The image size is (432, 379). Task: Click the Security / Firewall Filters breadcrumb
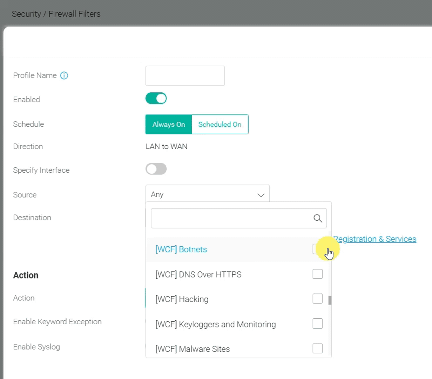[56, 14]
